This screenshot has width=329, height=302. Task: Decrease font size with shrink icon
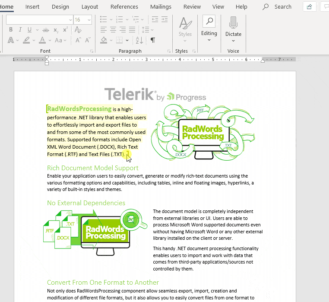88,40
